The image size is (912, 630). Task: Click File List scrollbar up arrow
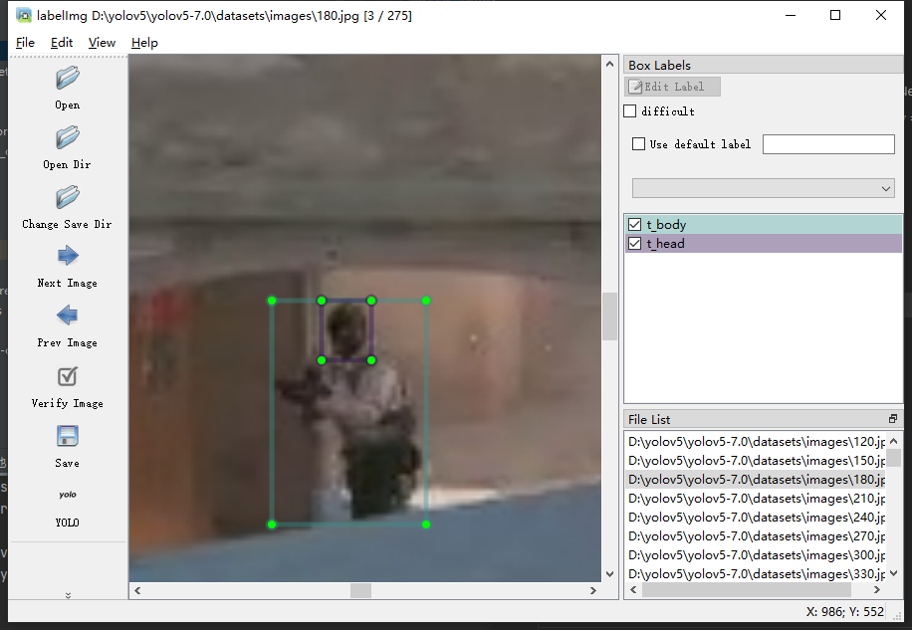pos(894,441)
